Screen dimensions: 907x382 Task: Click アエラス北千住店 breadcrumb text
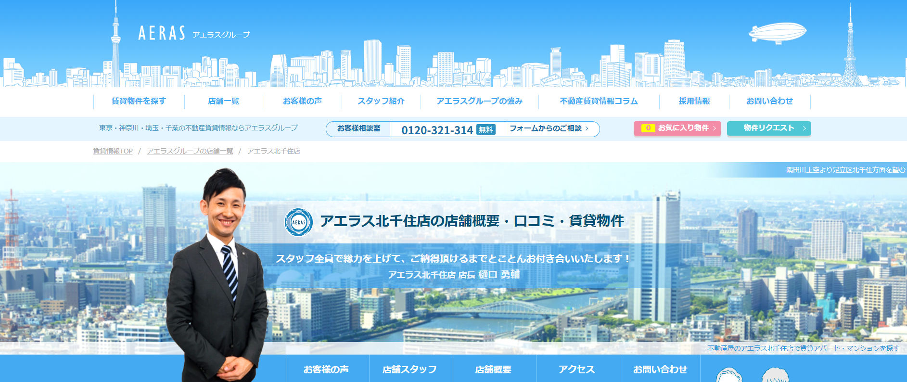point(273,151)
